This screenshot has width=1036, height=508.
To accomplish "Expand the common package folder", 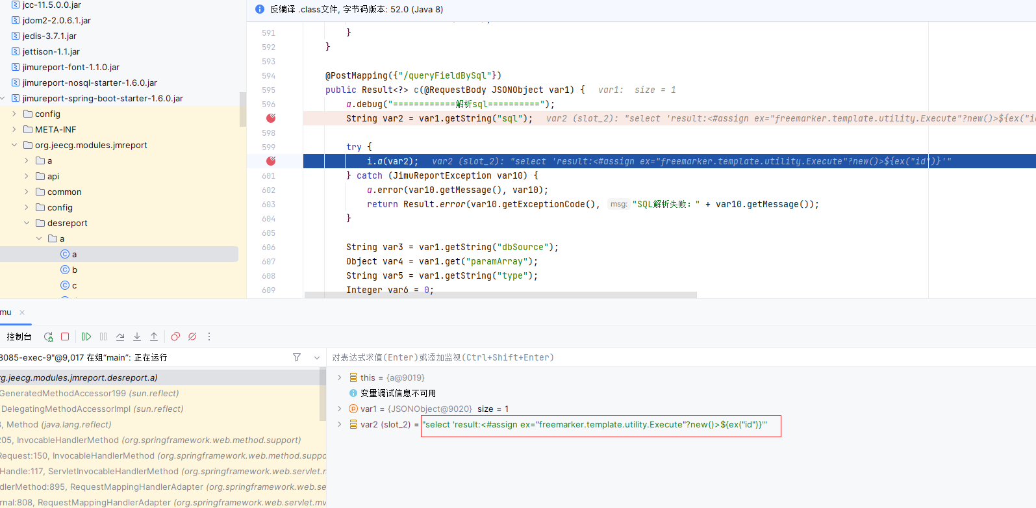I will point(27,192).
